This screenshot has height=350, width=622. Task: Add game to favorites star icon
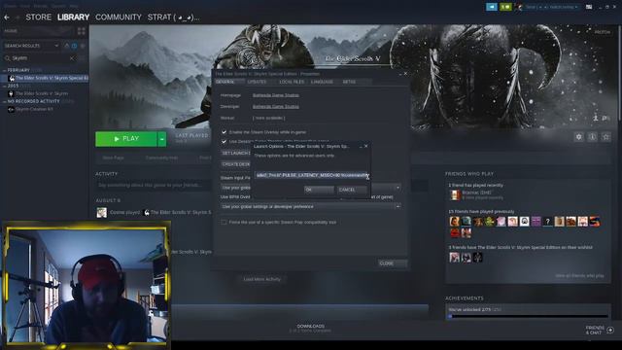click(605, 137)
